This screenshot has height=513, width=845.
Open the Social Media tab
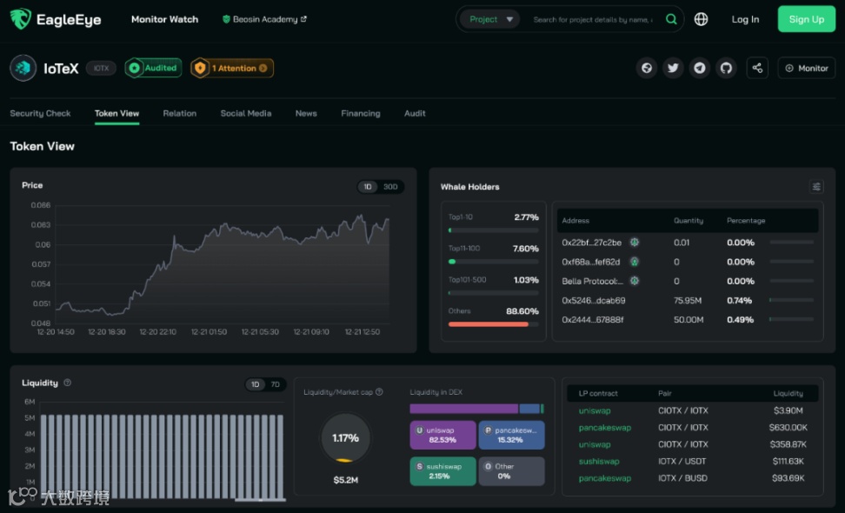pyautogui.click(x=246, y=113)
